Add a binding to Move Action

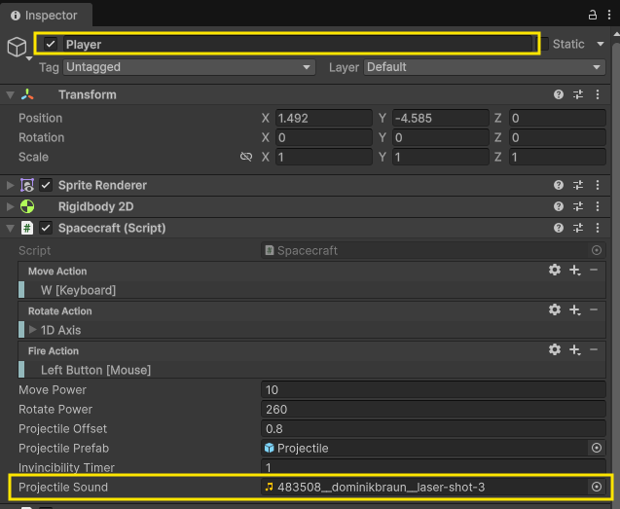coord(574,271)
